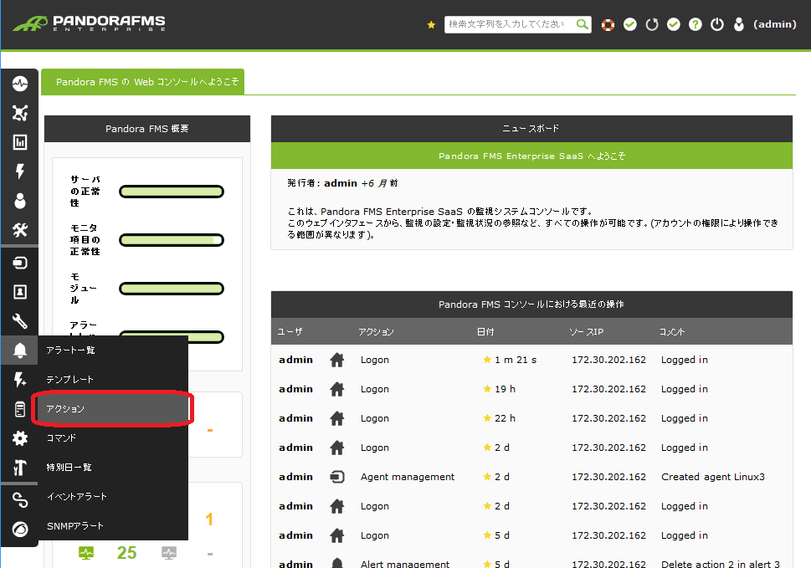811x568 pixels.
Task: Click the green monitor status icon beside 25
Action: 86,553
